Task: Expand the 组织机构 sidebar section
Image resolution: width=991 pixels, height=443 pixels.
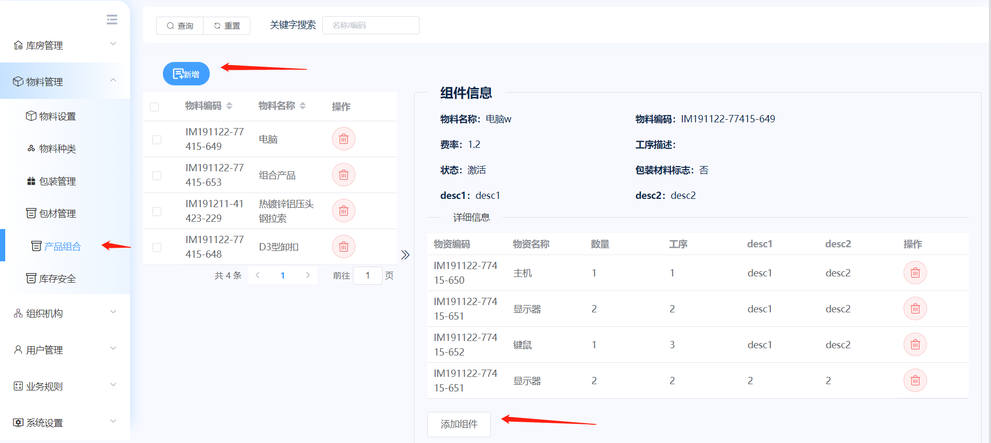Action: [65, 313]
